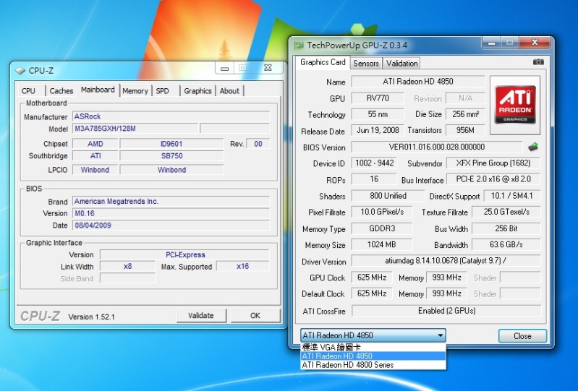This screenshot has width=578, height=391.
Task: Open the Caches tab in CPU-Z
Action: point(61,91)
